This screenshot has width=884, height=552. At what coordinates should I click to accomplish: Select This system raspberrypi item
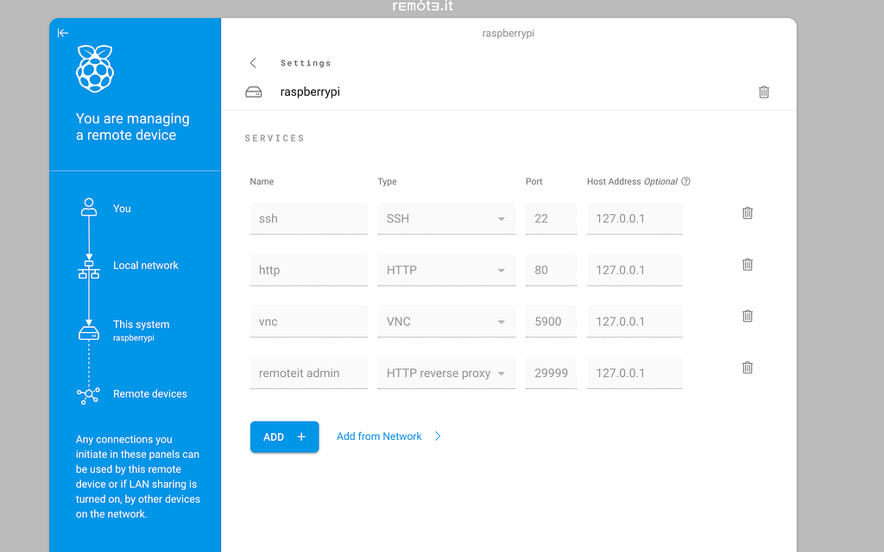(x=141, y=329)
